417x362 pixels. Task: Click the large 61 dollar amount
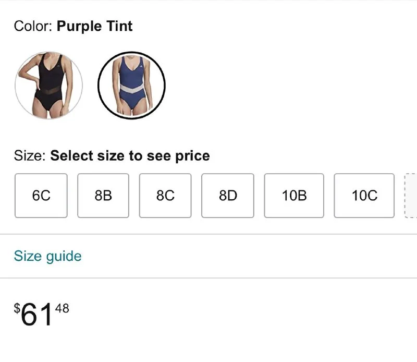tap(38, 315)
